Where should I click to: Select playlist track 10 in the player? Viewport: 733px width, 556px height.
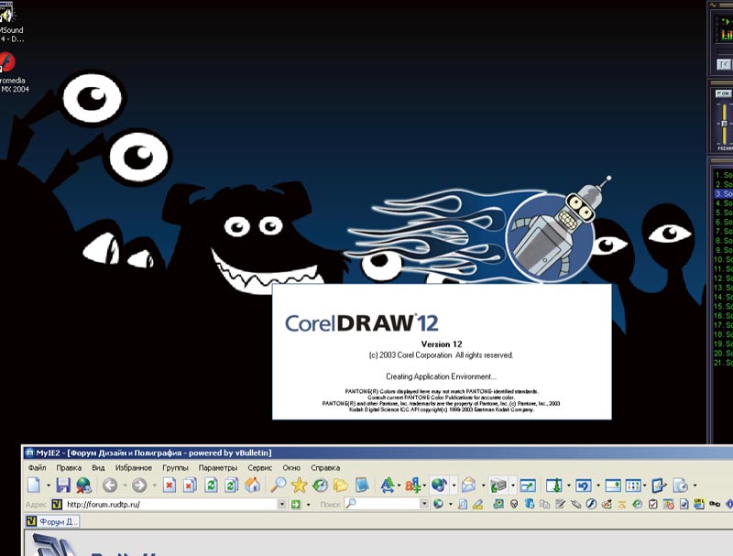[723, 259]
